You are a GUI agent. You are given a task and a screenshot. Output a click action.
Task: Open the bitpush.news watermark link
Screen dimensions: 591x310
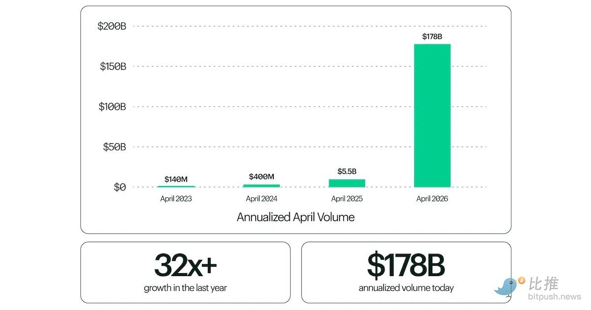tap(555, 297)
